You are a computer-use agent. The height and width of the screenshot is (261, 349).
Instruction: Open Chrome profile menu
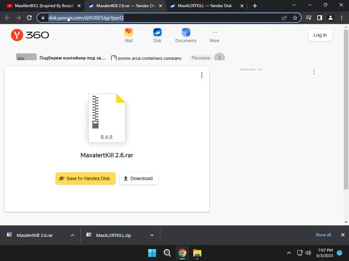coord(331,18)
